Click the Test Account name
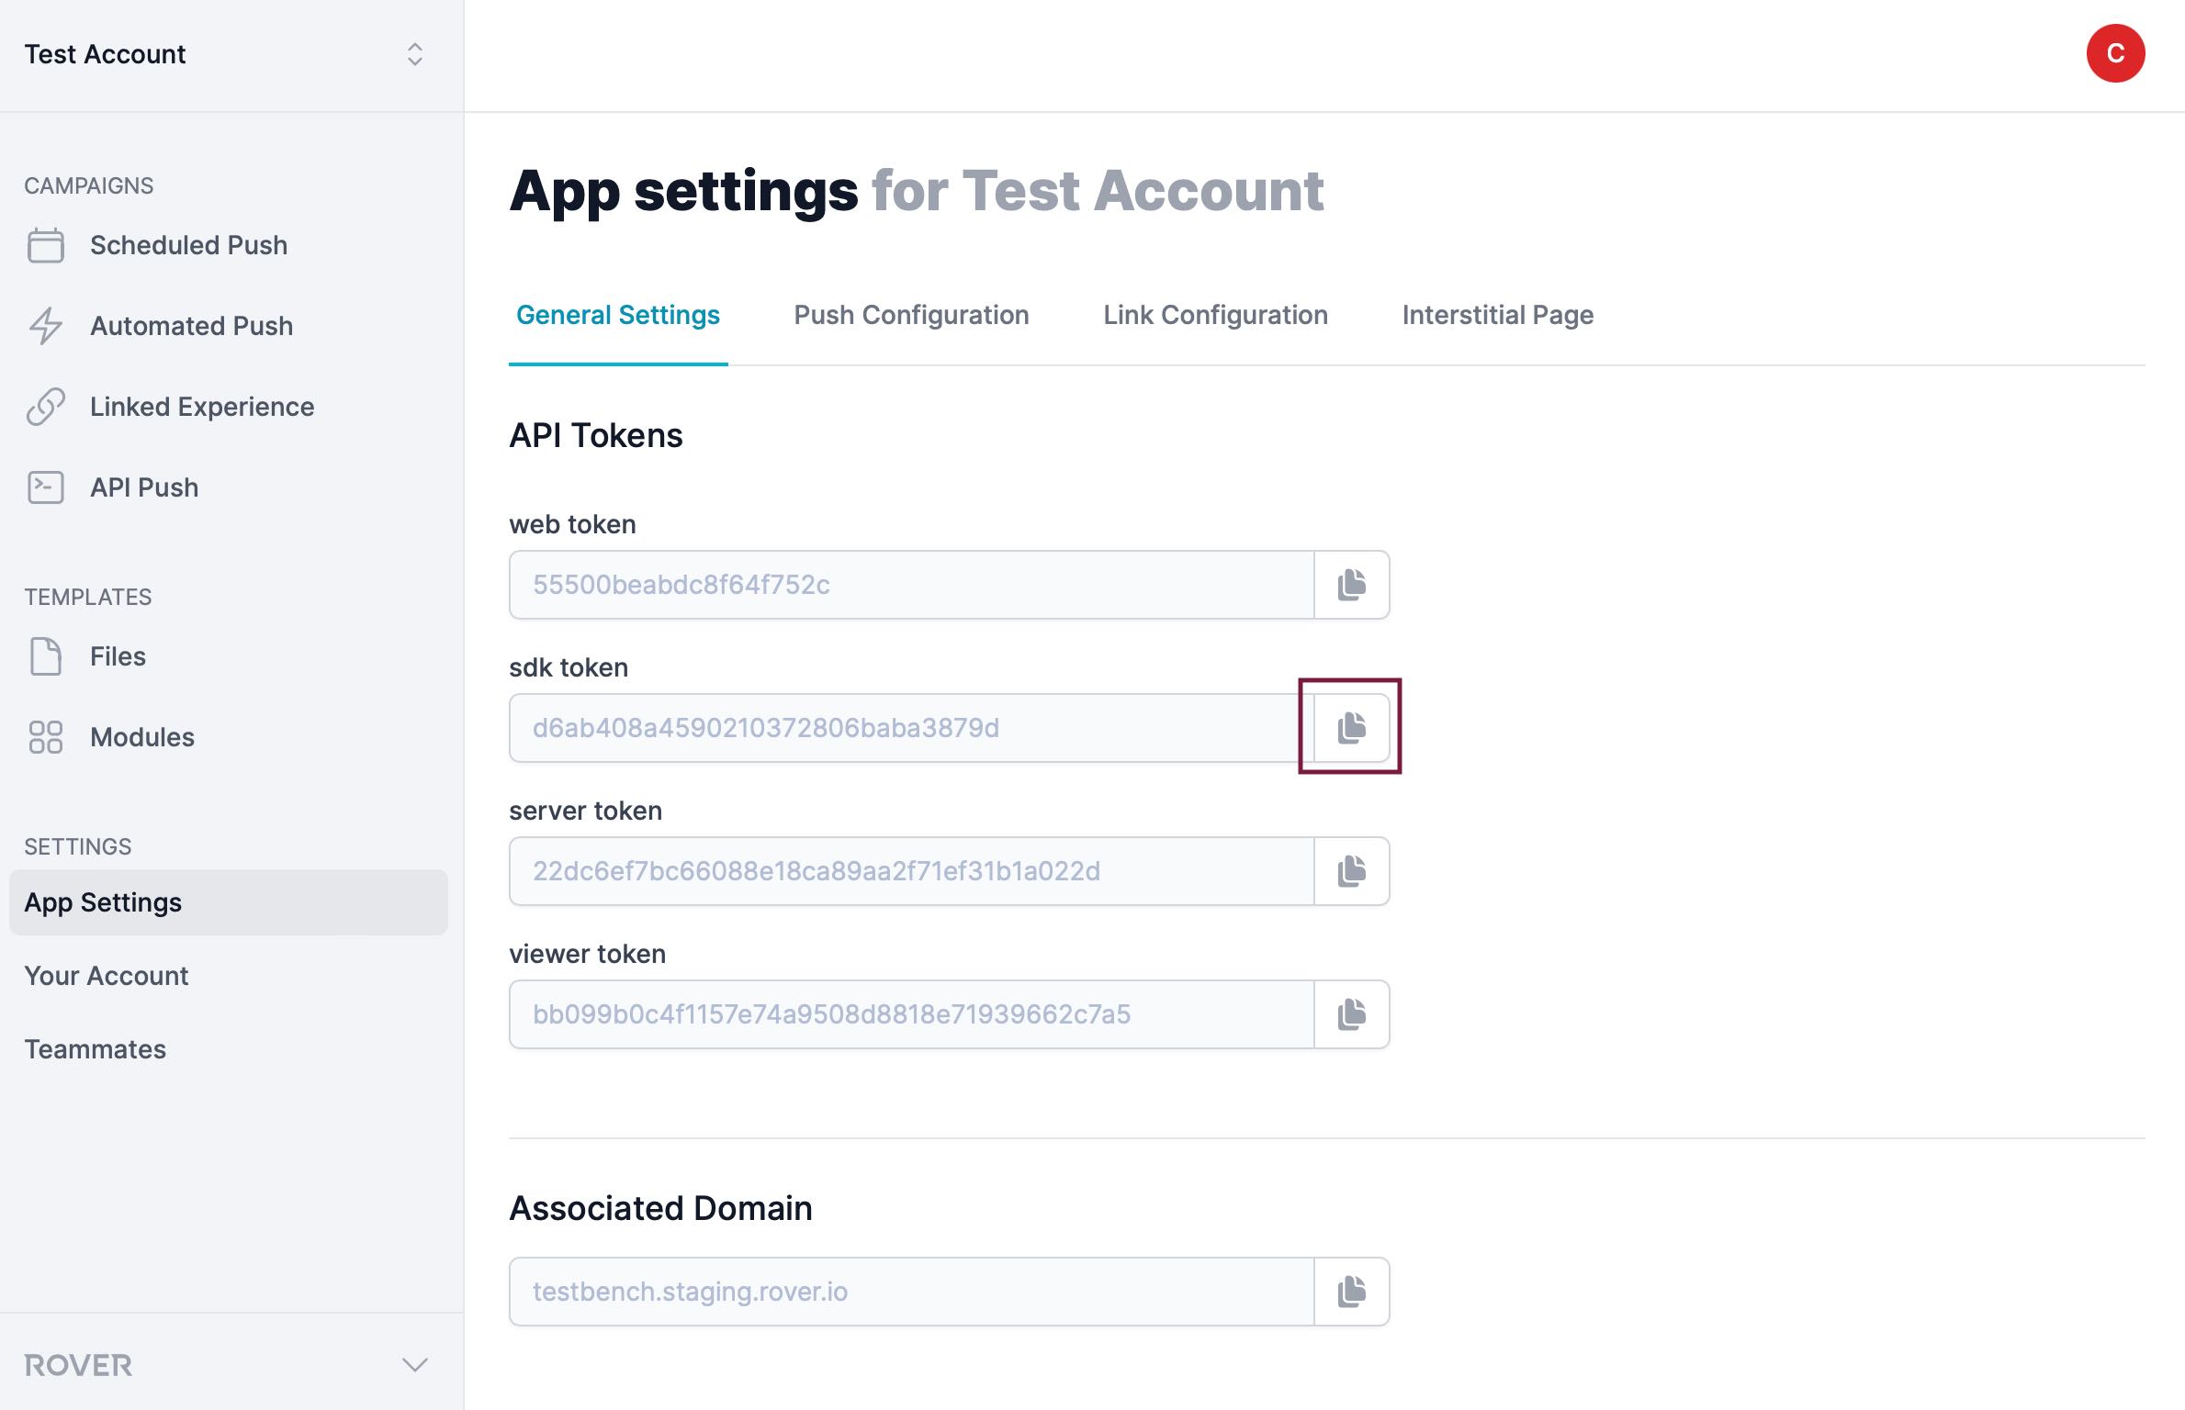 tap(105, 54)
